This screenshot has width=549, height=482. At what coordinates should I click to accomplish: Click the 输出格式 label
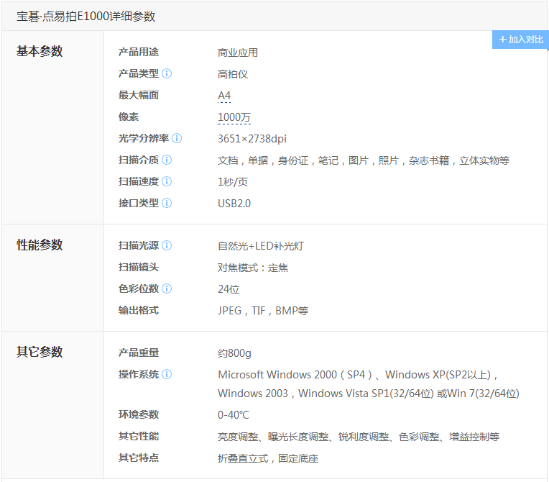139,310
